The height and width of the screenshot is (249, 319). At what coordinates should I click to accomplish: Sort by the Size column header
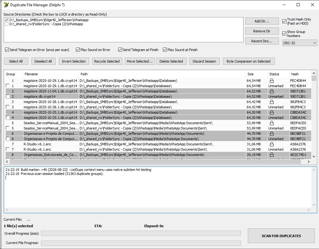coord(257,74)
